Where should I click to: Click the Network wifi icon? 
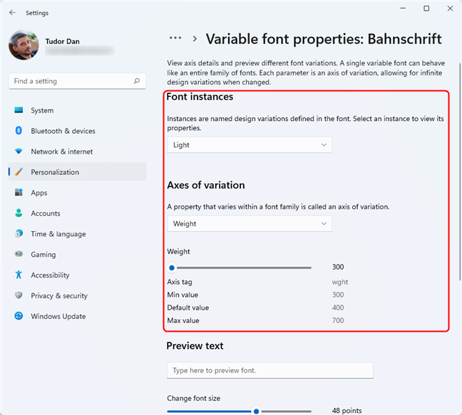point(19,151)
